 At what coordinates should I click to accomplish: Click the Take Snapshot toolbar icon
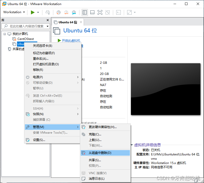[58, 12]
